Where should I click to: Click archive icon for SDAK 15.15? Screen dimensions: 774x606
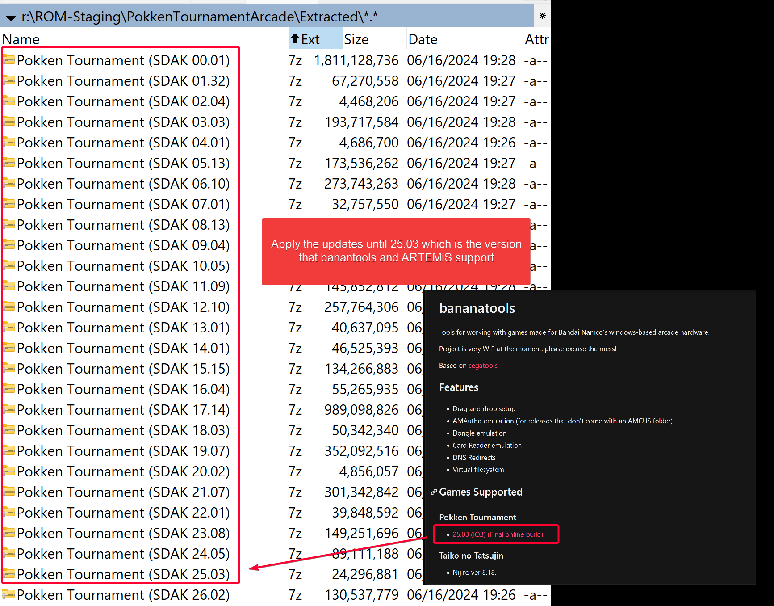point(9,368)
